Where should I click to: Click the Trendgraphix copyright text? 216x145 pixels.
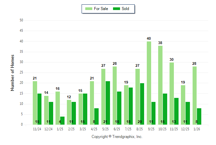click(x=117, y=137)
